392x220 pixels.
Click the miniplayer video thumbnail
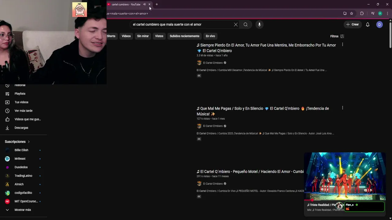click(345, 176)
